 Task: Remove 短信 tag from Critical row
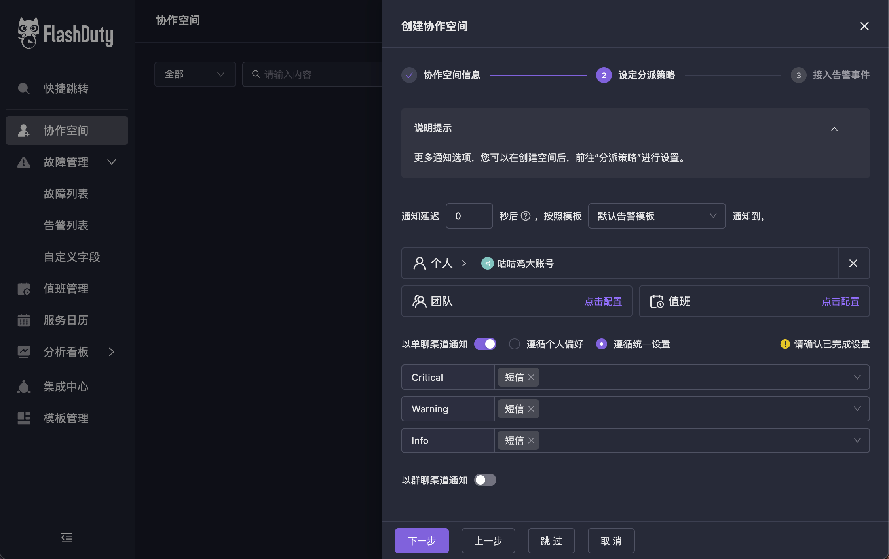(x=531, y=377)
